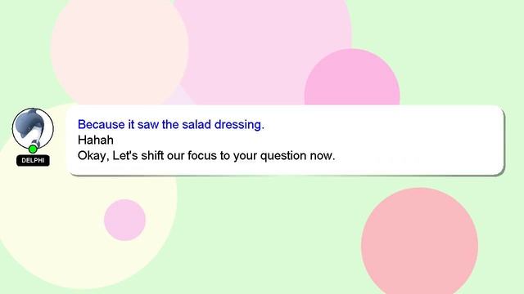Click the small pink circle below the bubble
Image resolution: width=524 pixels, height=294 pixels.
pyautogui.click(x=124, y=220)
